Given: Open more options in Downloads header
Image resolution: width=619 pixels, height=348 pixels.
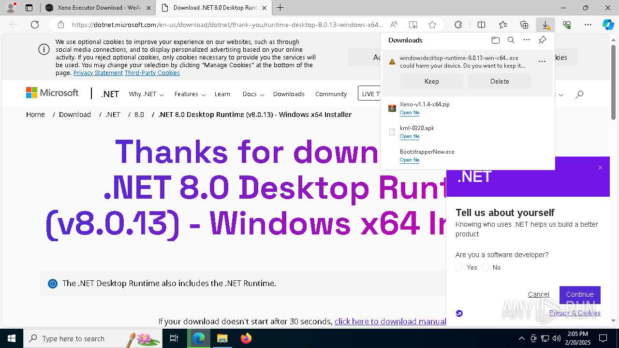Looking at the screenshot, I should click(x=527, y=40).
